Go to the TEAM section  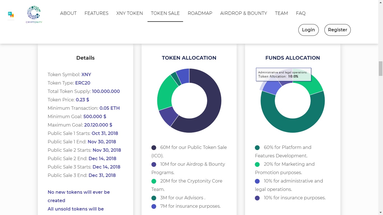click(x=281, y=13)
